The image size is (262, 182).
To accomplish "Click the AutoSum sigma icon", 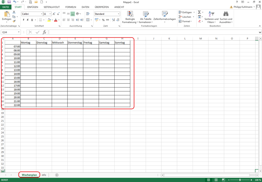I will point(199,12).
